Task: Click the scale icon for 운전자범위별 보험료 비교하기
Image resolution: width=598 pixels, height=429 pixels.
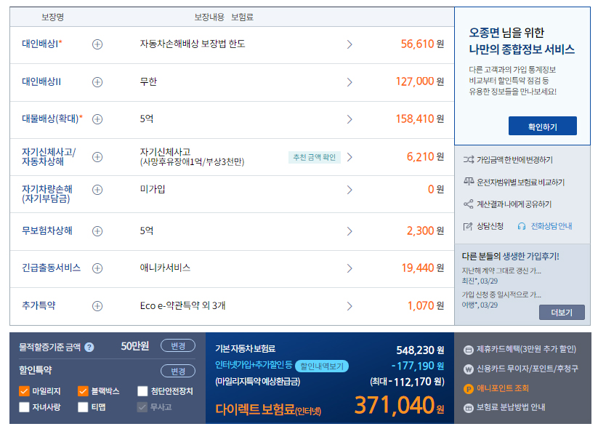Action: click(469, 182)
